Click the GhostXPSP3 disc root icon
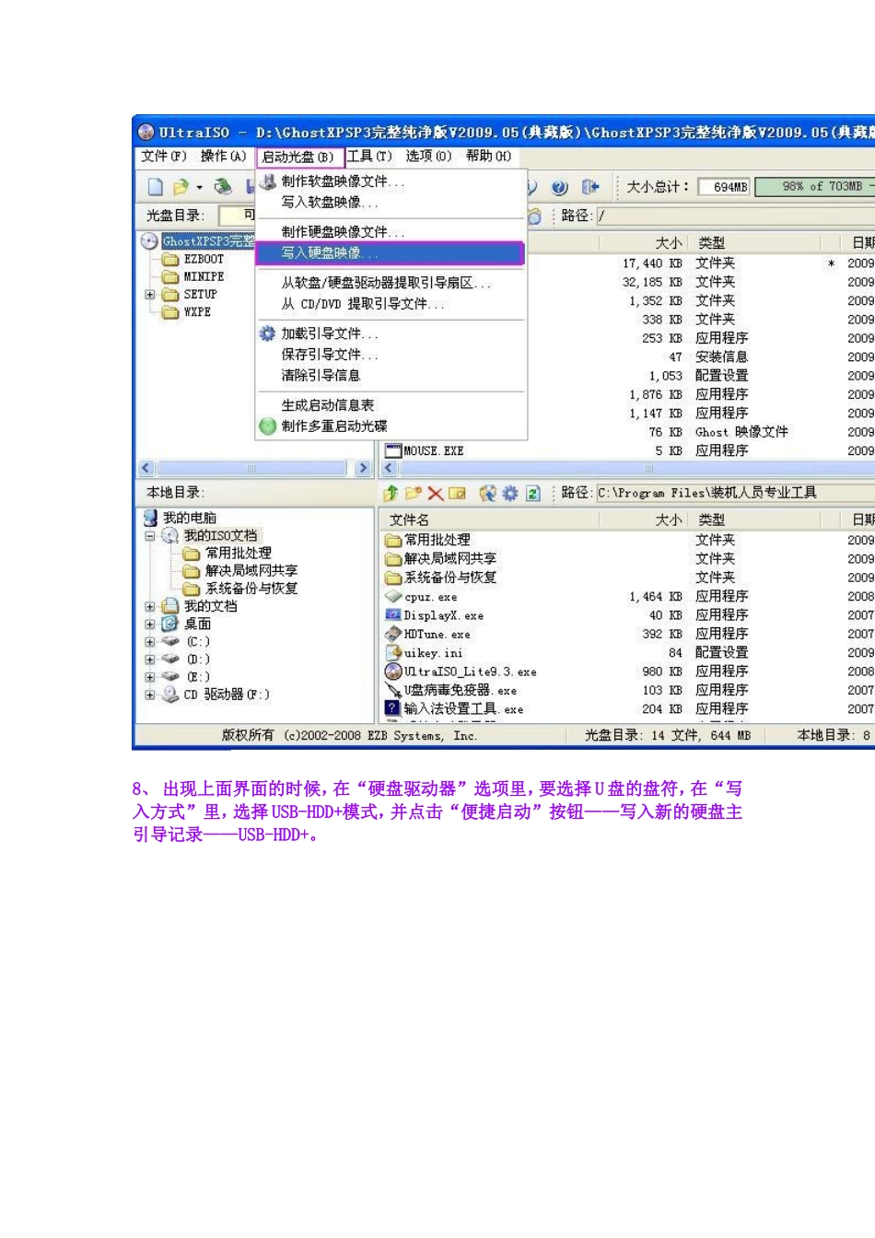875x1238 pixels. click(149, 241)
